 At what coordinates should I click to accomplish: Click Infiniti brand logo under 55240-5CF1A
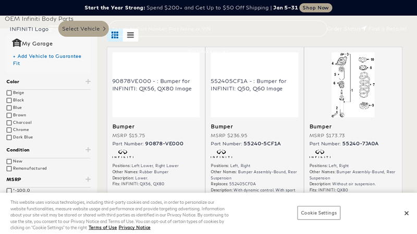coord(221,154)
